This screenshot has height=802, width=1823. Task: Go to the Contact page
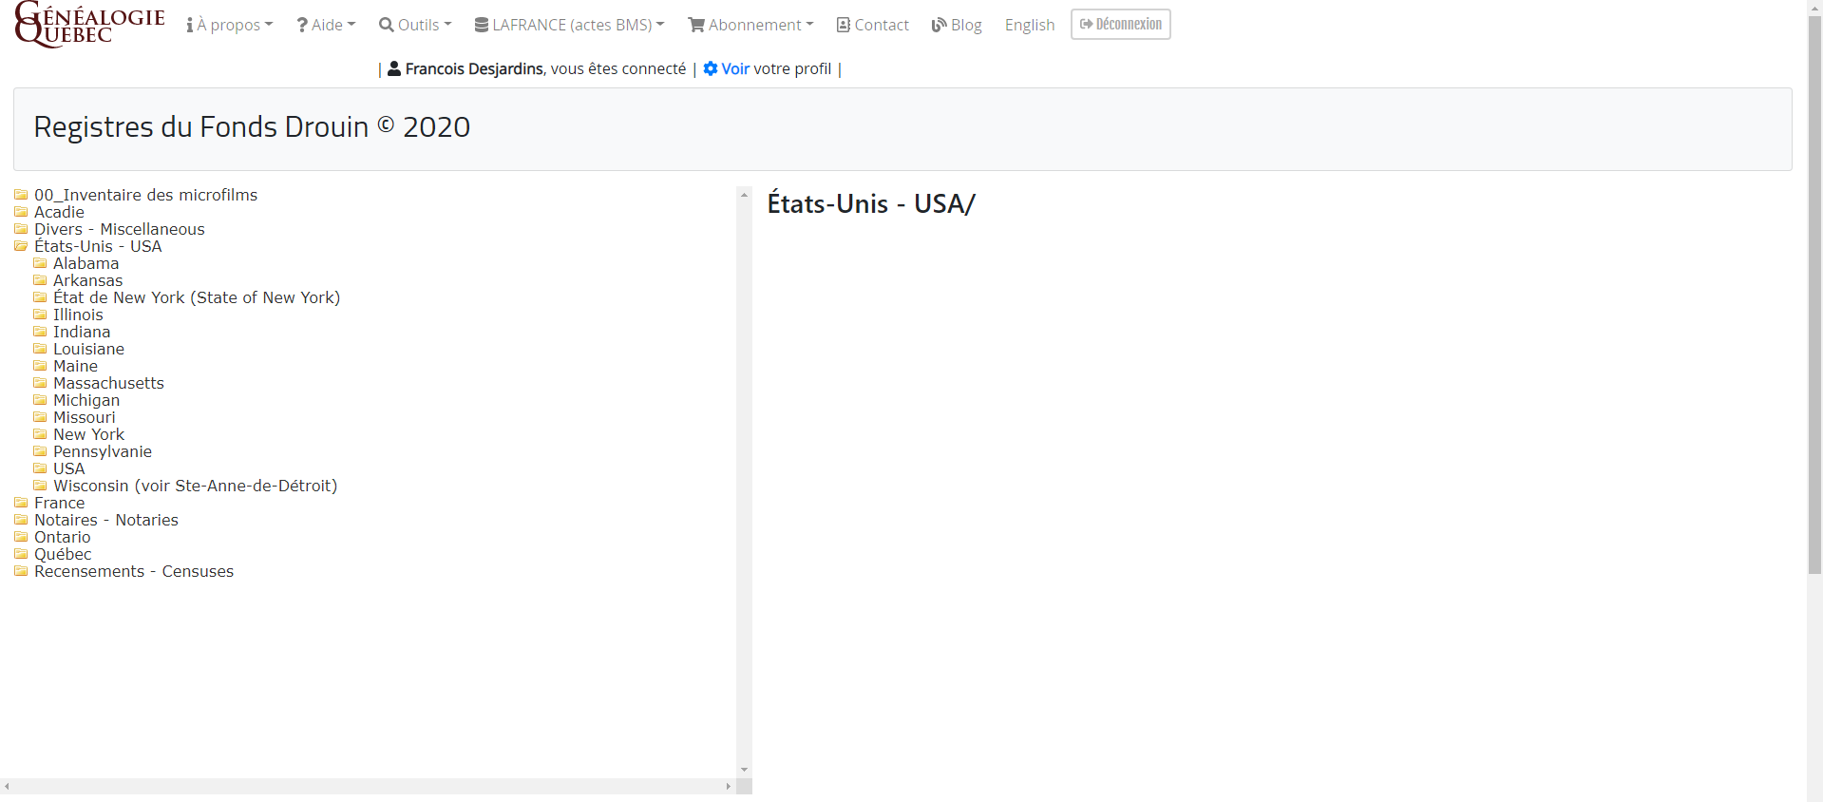click(873, 25)
